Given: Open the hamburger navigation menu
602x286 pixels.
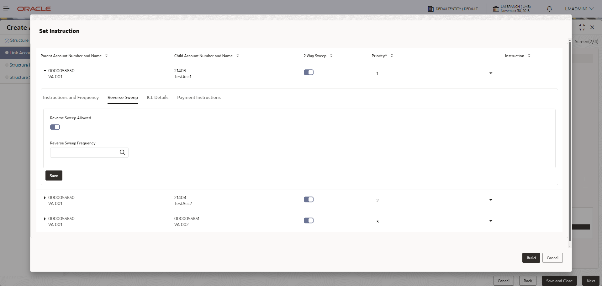Looking at the screenshot, I should point(6,9).
